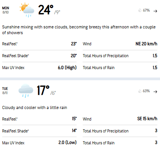
Task: Click the rain cloud icon for Tuesday
Action: click(26, 91)
